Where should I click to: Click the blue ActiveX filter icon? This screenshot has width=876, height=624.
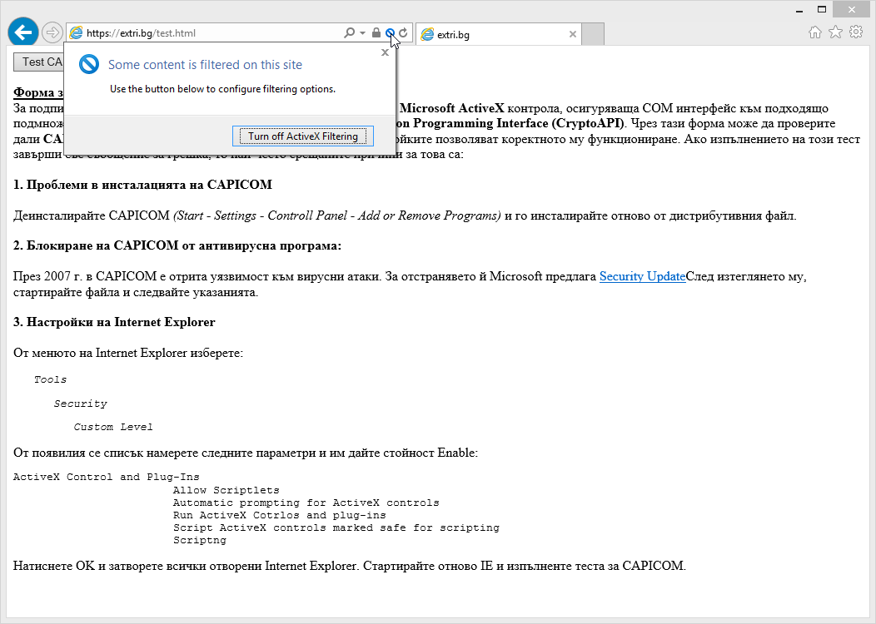390,33
